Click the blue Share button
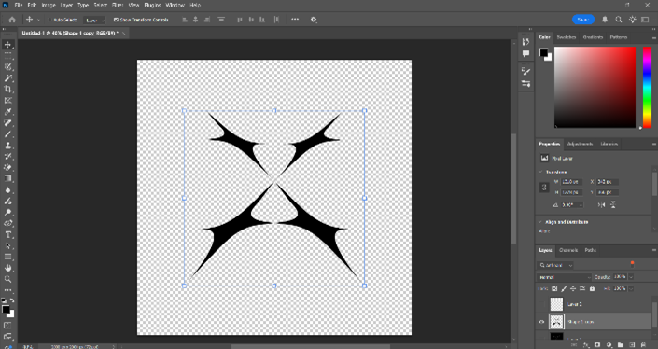This screenshot has width=658, height=349. 583,20
